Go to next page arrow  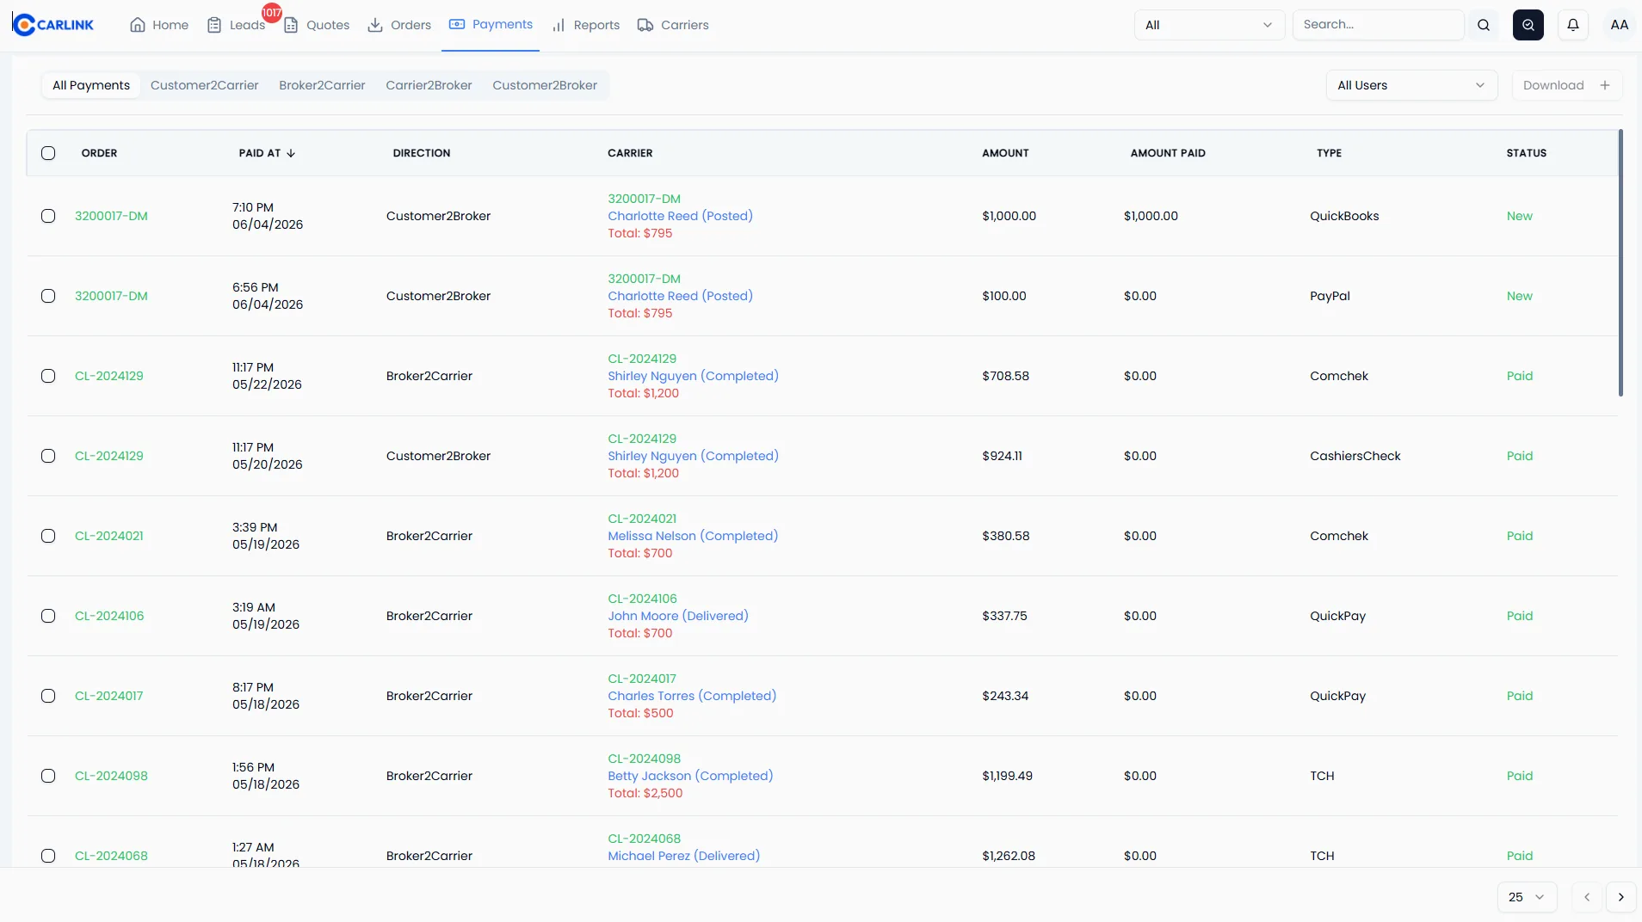coord(1621,897)
